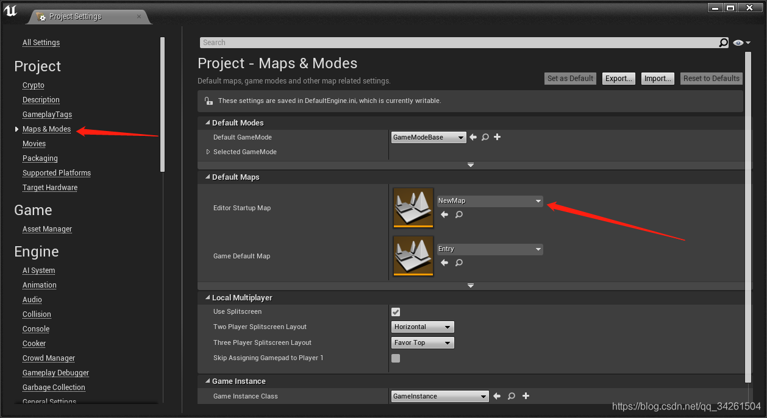Open Target Hardware settings
Image resolution: width=767 pixels, height=418 pixels.
click(x=50, y=188)
